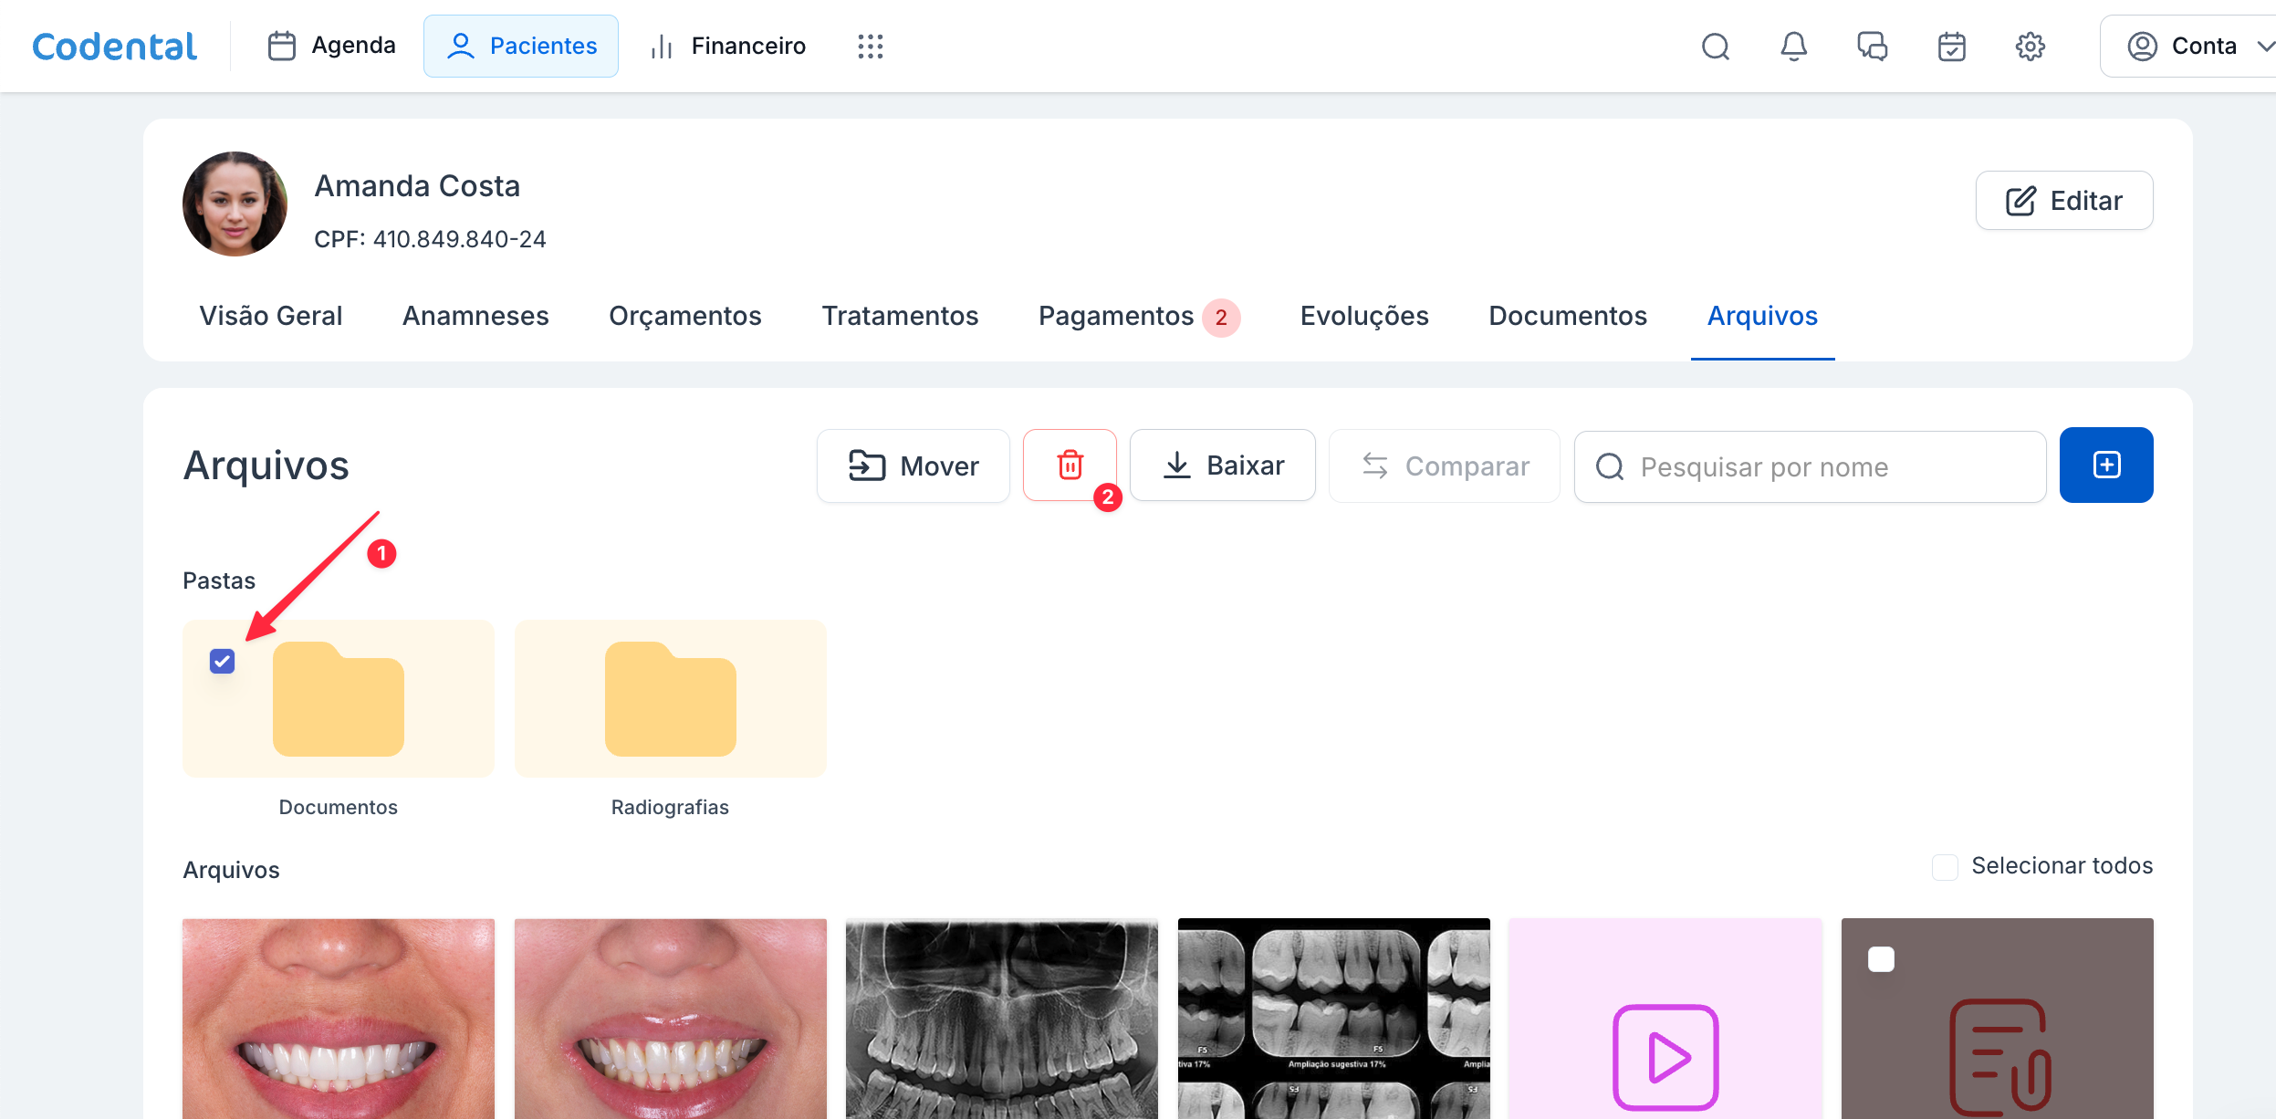
Task: Switch to the Pagamentos tab
Action: (x=1115, y=316)
